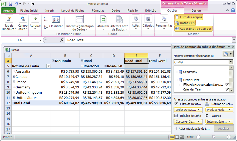Toggle the Lista de Campos button

tap(189, 17)
